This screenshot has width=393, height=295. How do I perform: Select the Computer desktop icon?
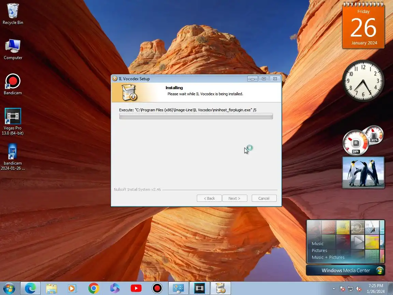13,50
